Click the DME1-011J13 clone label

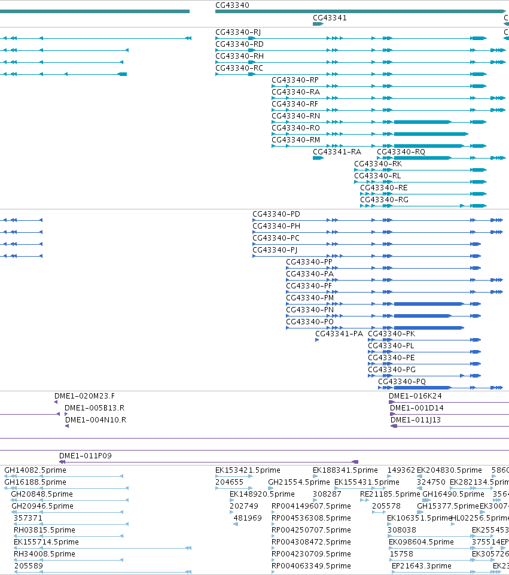point(416,420)
